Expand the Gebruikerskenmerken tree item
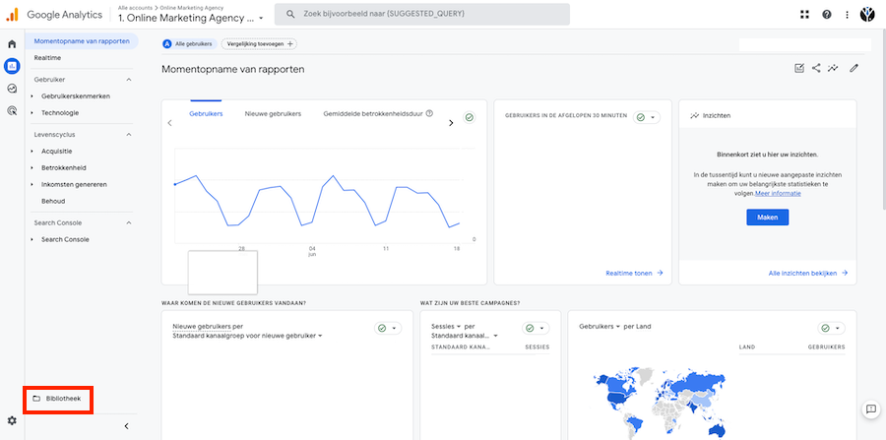 74,95
